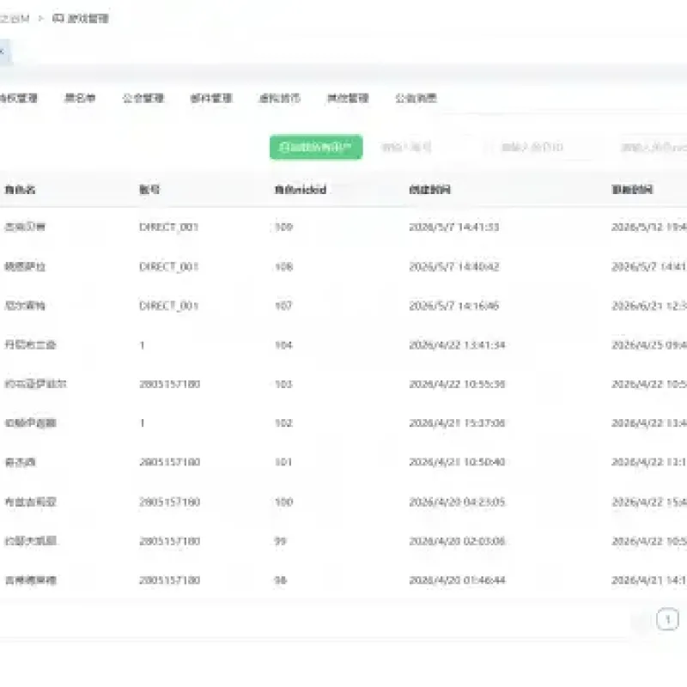This screenshot has height=687, width=687.
Task: Click role name in nickid 103 row
Action: coord(35,384)
